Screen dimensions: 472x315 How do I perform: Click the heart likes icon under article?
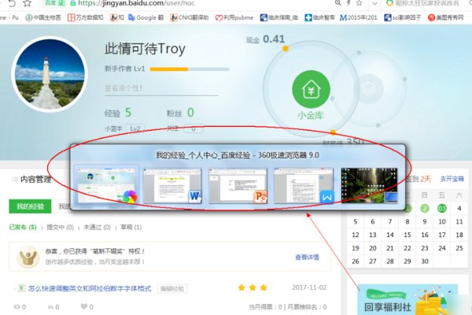(x=84, y=306)
